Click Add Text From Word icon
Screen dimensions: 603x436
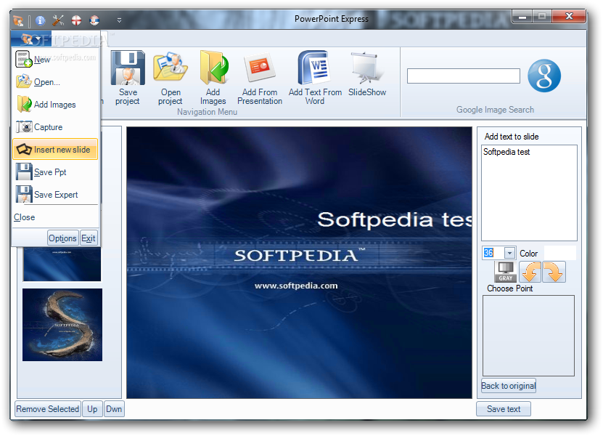tap(313, 68)
